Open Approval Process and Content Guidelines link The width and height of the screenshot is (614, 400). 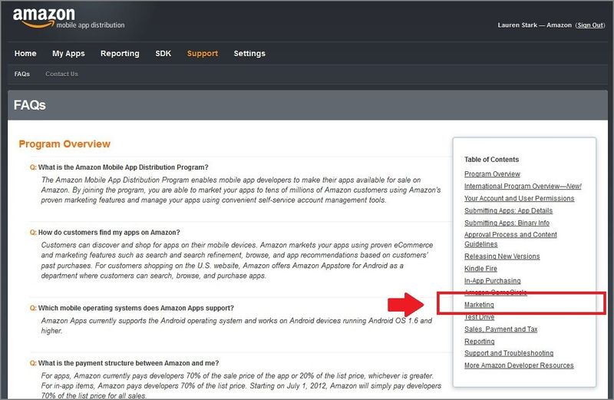510,240
